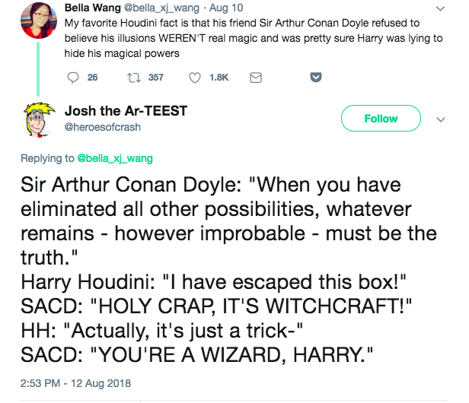This screenshot has height=403, width=469.
Task: Like the tweet with heart icon
Action: click(x=194, y=77)
